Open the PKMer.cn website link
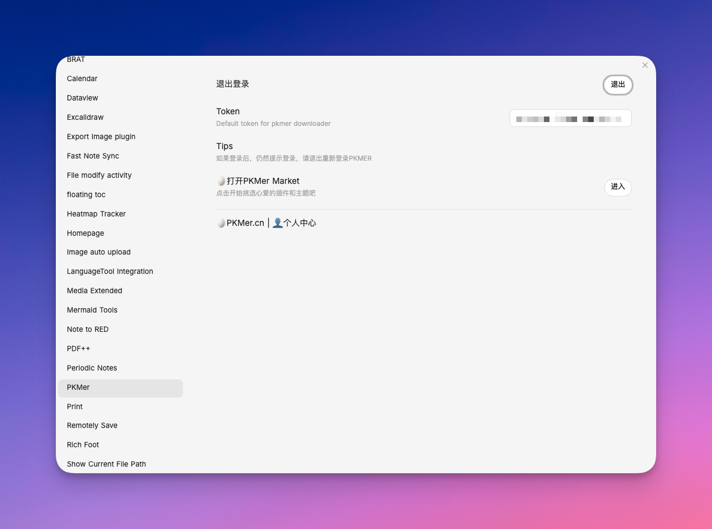 [245, 223]
